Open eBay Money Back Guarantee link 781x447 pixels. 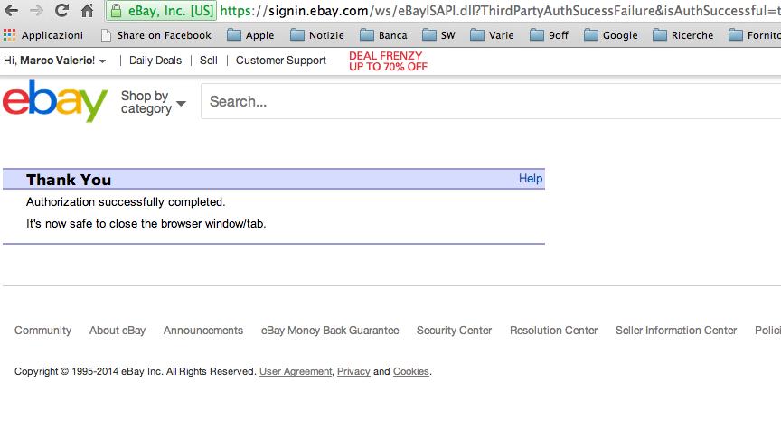point(330,330)
